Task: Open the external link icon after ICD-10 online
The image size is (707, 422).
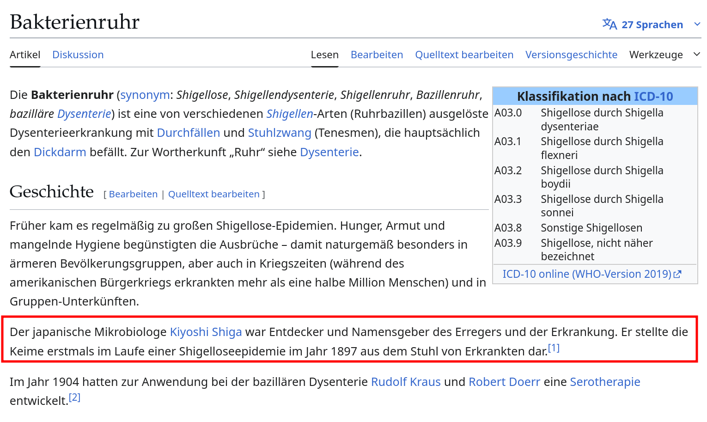Action: [x=677, y=274]
